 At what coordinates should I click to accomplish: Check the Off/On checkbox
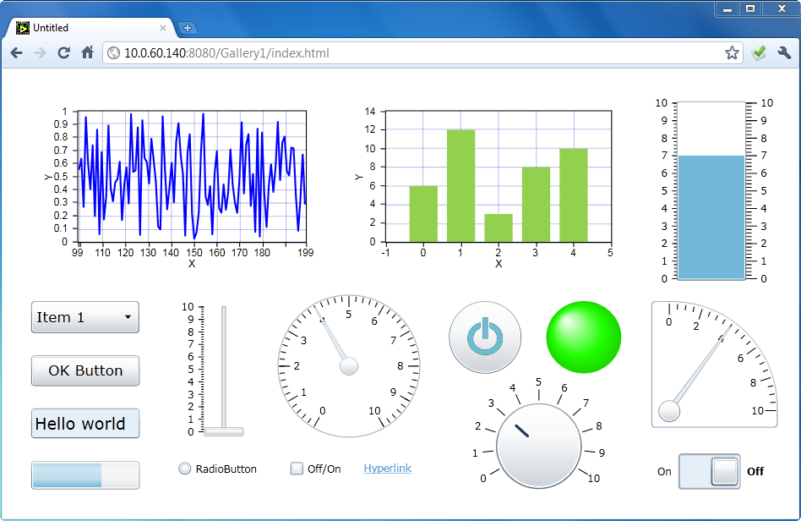[x=297, y=469]
